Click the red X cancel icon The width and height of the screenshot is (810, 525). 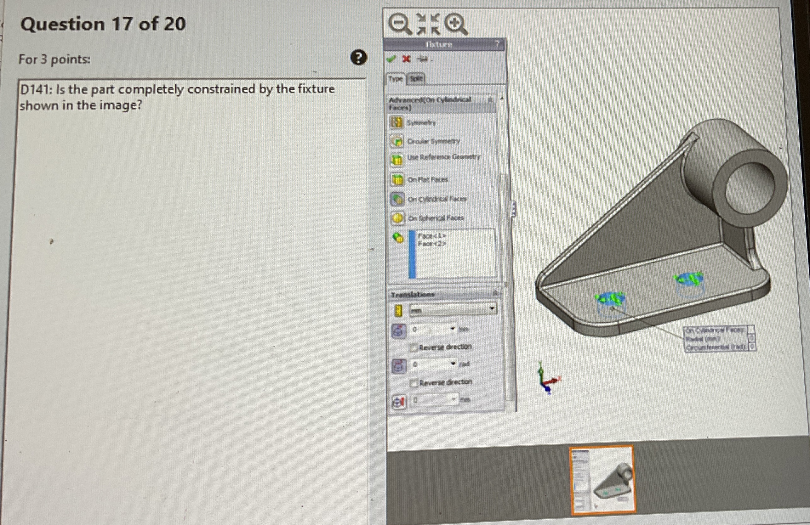[x=406, y=59]
